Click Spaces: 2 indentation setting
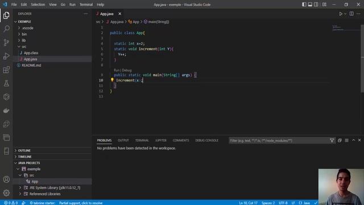 [x=268, y=203]
